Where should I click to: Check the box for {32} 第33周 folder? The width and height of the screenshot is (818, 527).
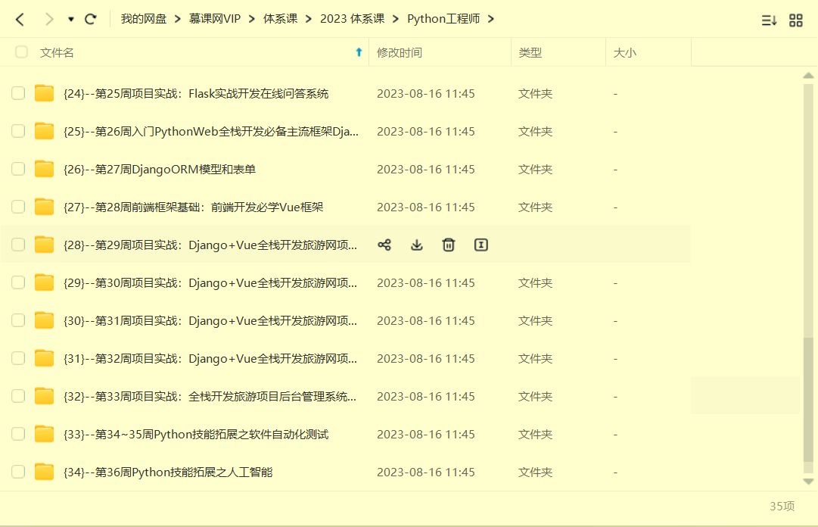point(18,396)
